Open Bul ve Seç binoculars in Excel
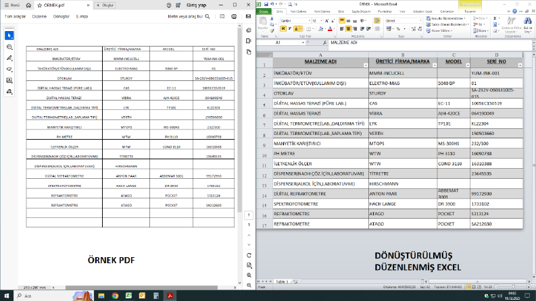The image size is (536, 301). point(528,25)
